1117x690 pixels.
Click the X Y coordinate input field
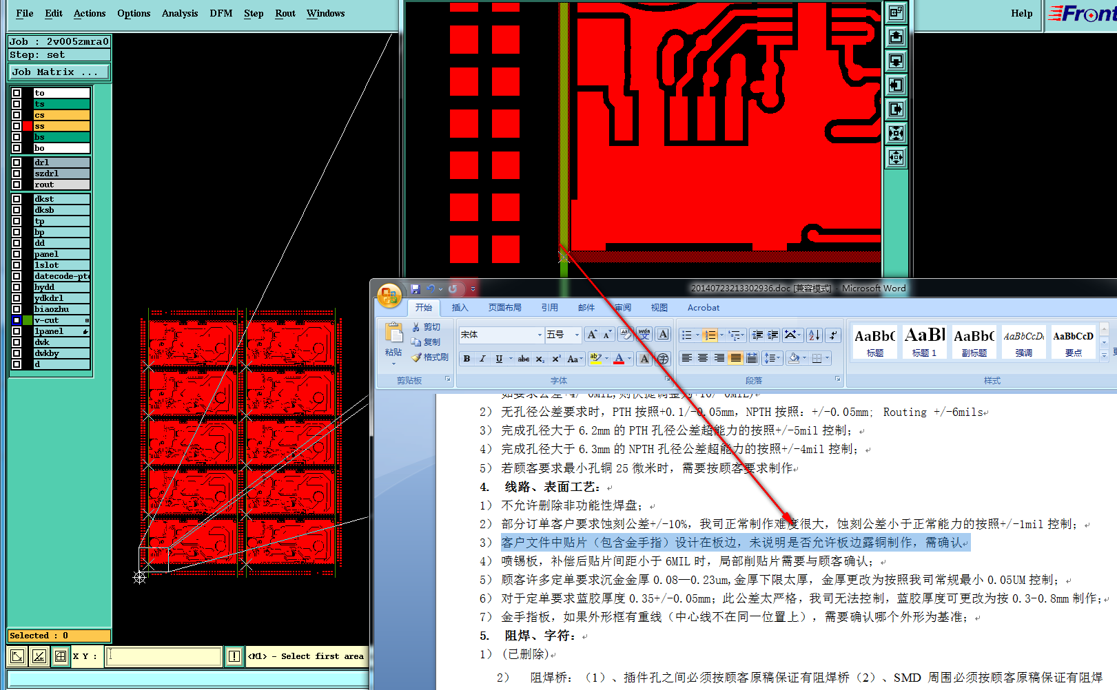click(x=164, y=656)
